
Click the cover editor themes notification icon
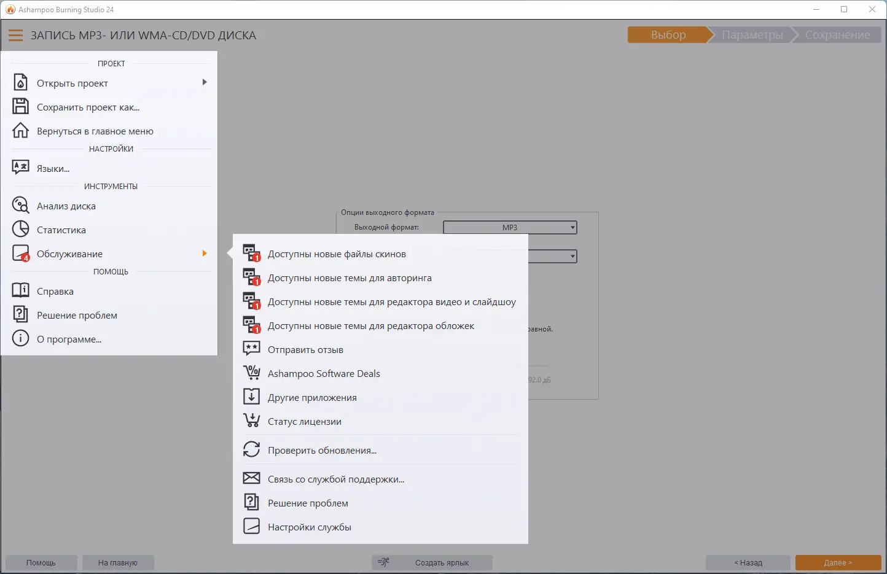(252, 325)
